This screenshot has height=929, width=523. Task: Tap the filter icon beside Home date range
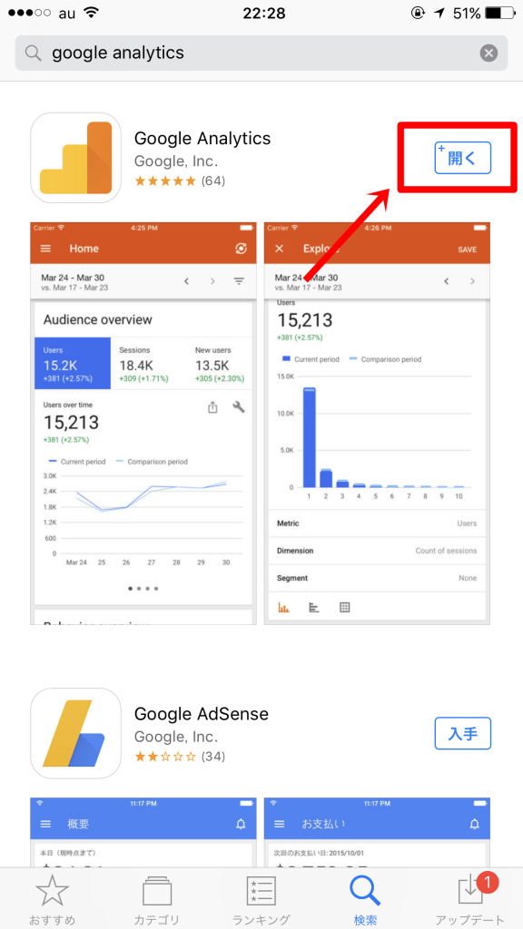coord(239,281)
